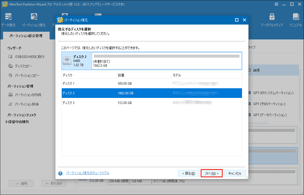Maximize the パーティション復元 dialog
The height and width of the screenshot is (195, 304).
pos(236,20)
